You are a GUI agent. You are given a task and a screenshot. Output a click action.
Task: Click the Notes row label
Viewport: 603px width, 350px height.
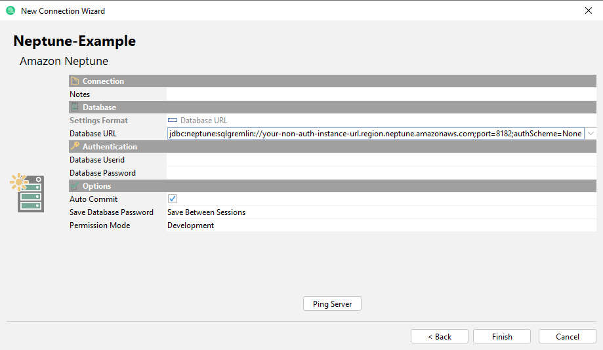click(79, 94)
